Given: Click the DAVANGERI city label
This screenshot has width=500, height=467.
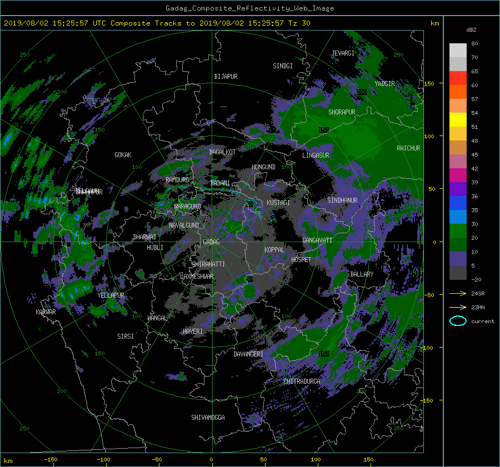Looking at the screenshot, I should tap(248, 354).
